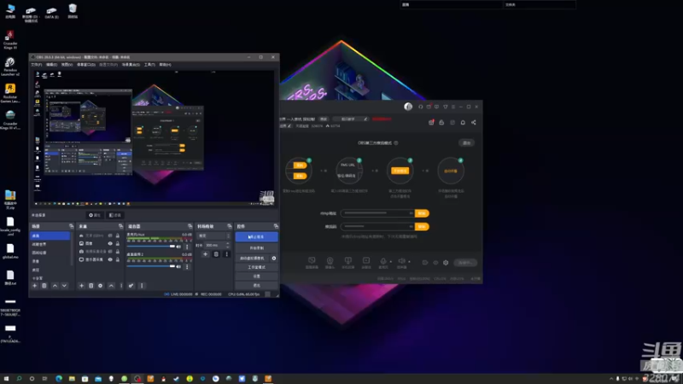The width and height of the screenshot is (683, 384).
Task: Open mixer footer three-dot menu
Action: 142,286
